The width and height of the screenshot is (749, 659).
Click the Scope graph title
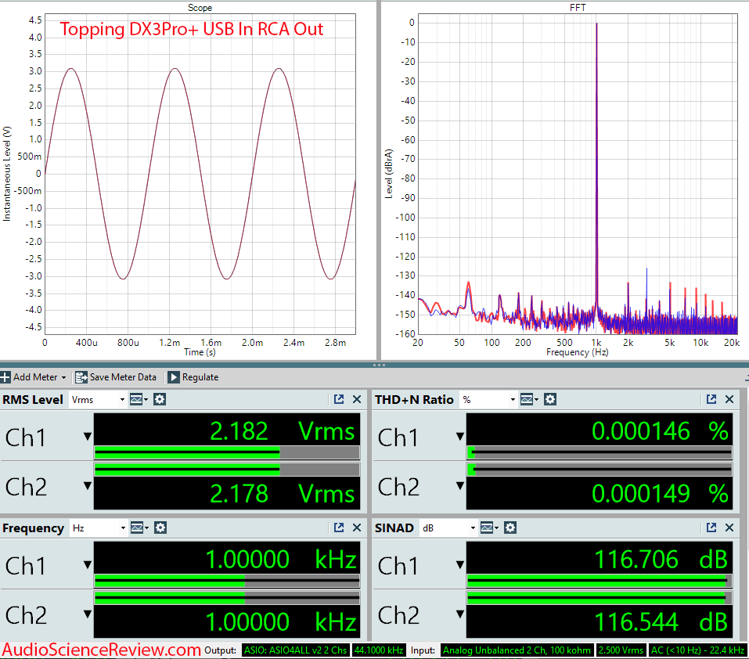(200, 8)
